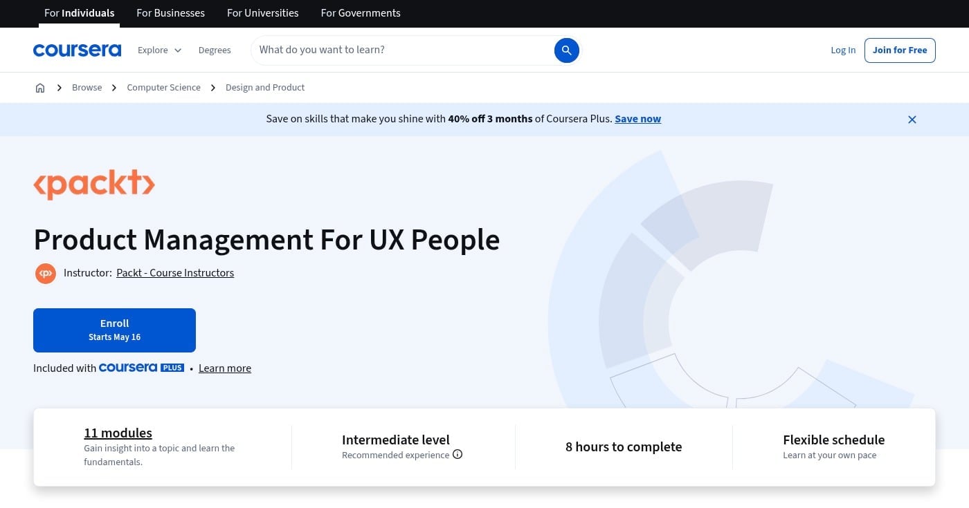Image resolution: width=969 pixels, height=508 pixels.
Task: Click the Coursera Plus logo
Action: tap(141, 368)
